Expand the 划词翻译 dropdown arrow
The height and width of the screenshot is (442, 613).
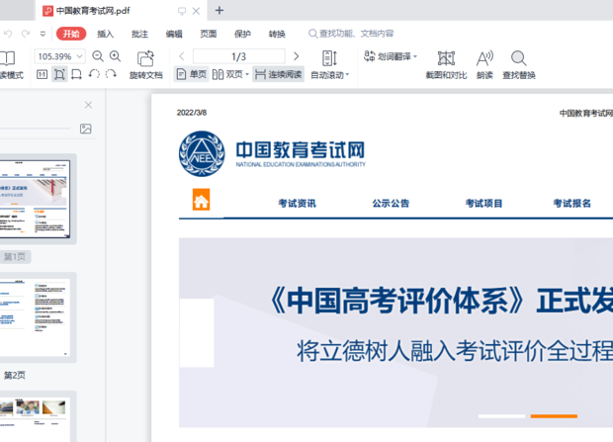(415, 56)
